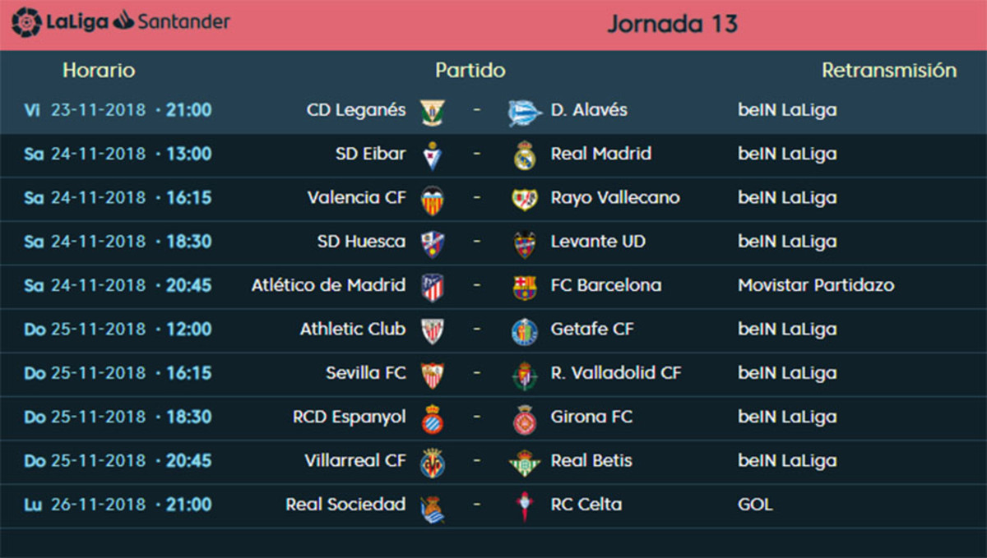The width and height of the screenshot is (987, 558).
Task: Click the Real Betis club crest
Action: [x=525, y=462]
